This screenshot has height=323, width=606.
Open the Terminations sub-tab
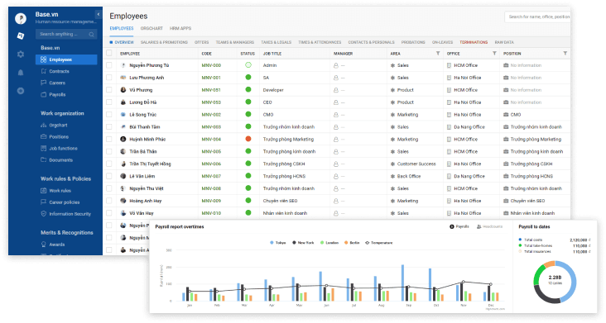point(474,42)
